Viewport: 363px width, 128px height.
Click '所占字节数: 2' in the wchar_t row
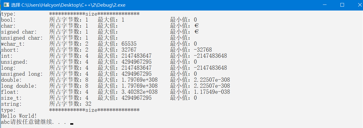(69, 44)
